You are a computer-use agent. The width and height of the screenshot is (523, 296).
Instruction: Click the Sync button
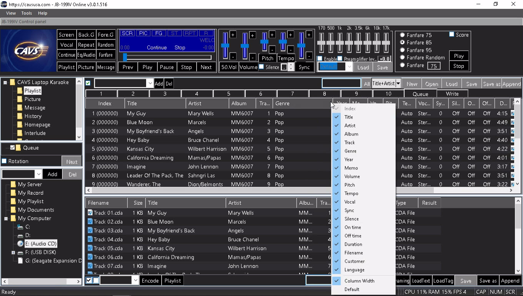pos(304,67)
